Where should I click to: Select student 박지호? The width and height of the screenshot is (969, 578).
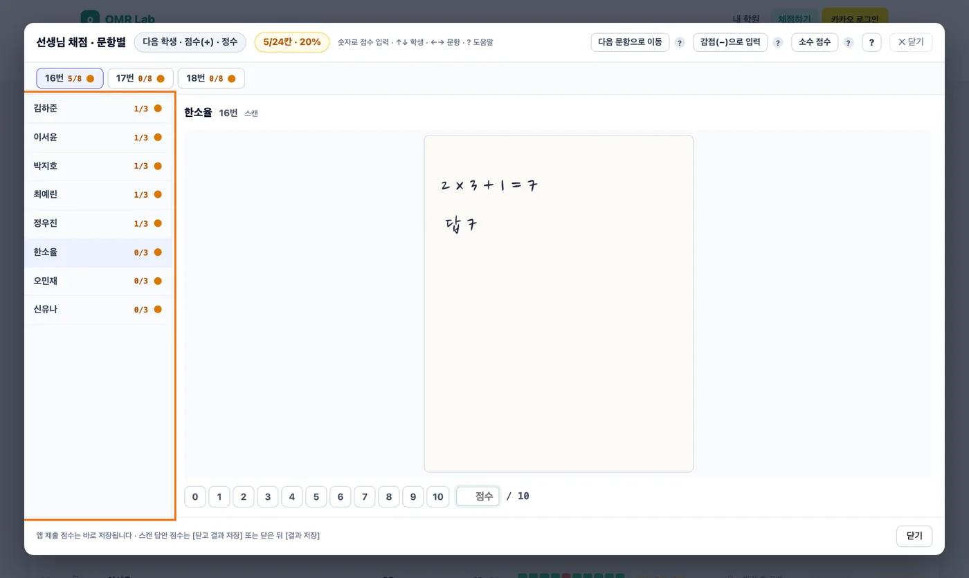[x=98, y=166]
